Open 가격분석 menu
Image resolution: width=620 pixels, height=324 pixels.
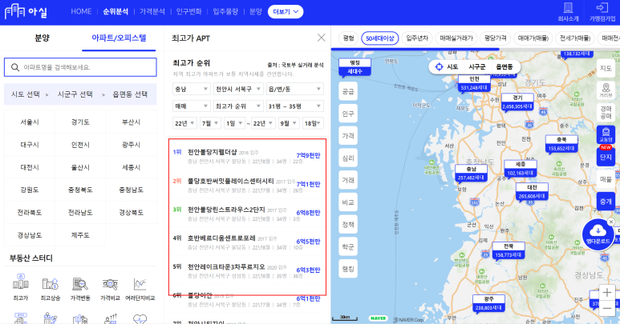pos(152,11)
